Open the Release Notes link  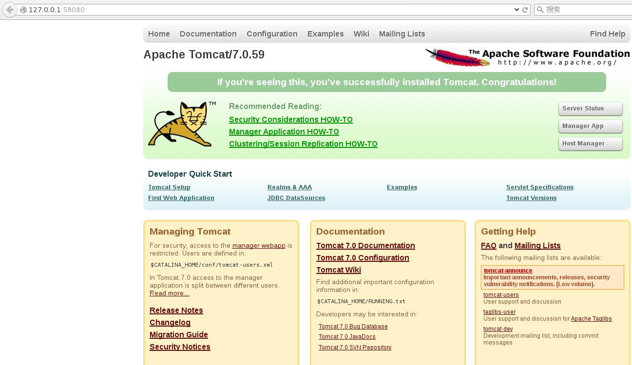tap(176, 310)
